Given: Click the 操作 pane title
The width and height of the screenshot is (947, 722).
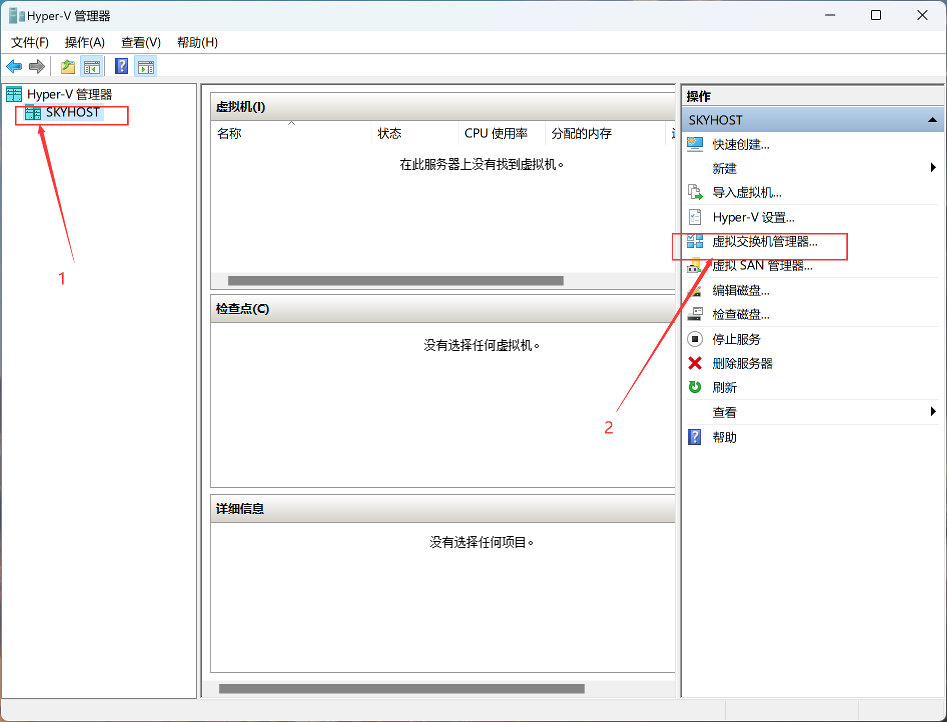Looking at the screenshot, I should (x=699, y=96).
